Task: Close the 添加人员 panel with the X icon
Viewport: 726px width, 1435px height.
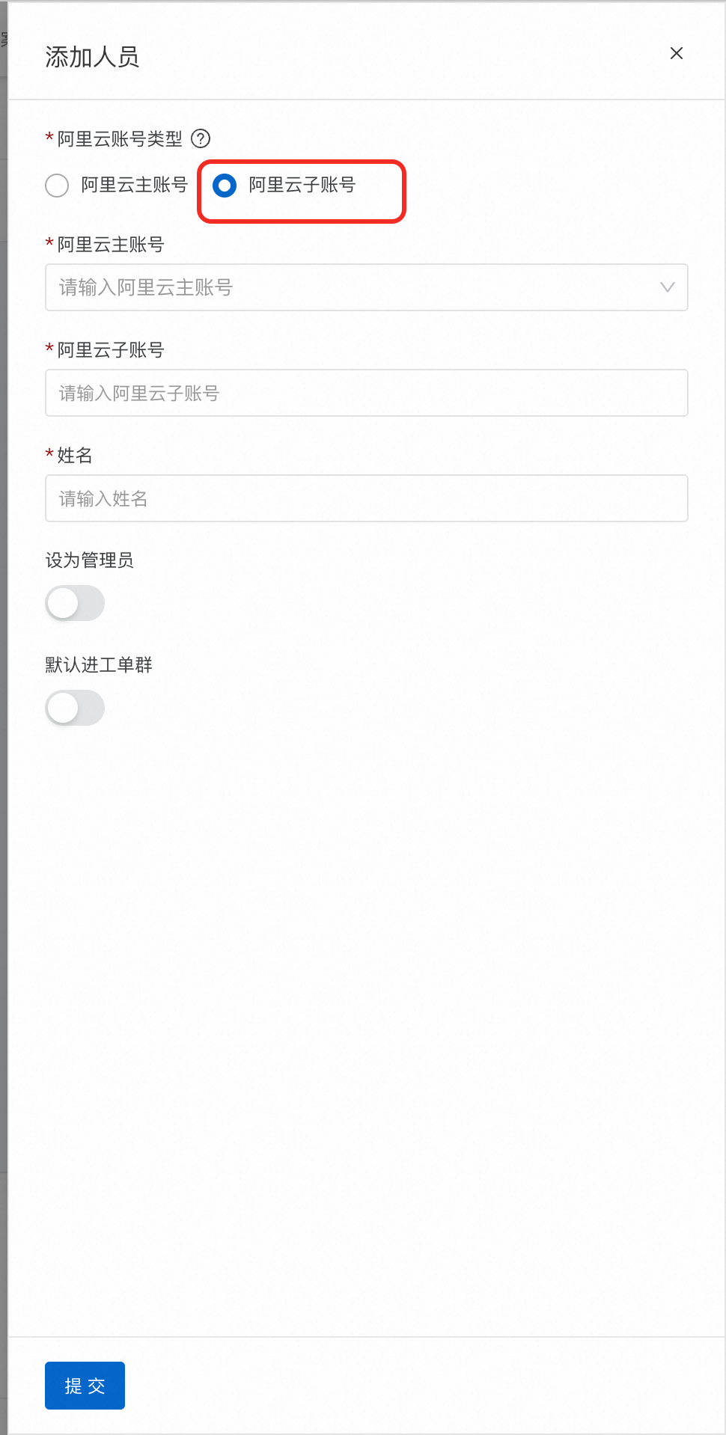Action: point(676,53)
